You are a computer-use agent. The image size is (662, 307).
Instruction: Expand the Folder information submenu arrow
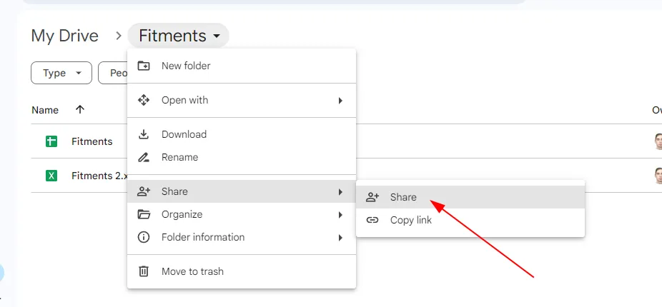[x=341, y=238]
